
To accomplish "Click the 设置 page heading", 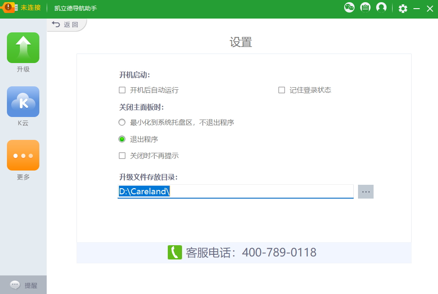I will click(241, 42).
